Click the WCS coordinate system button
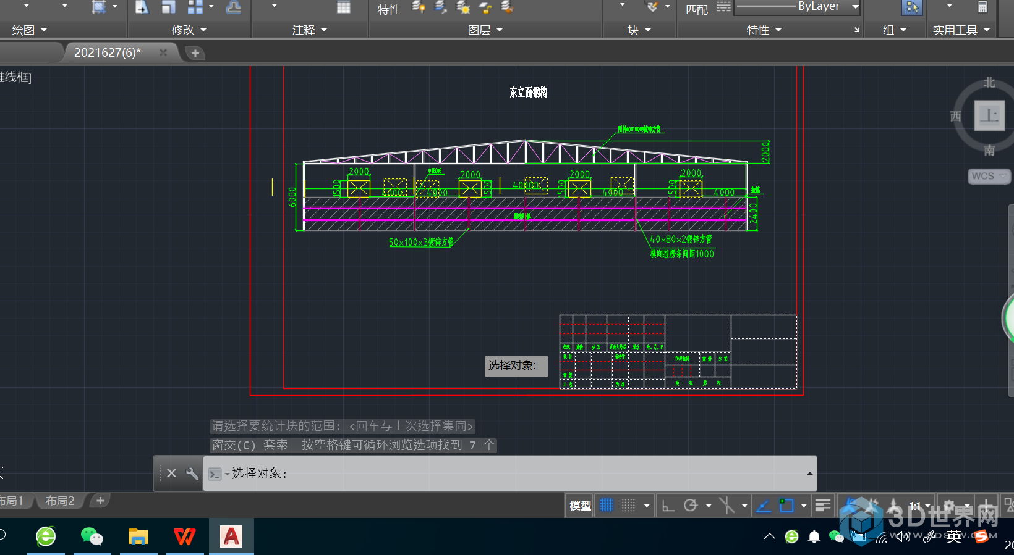 point(988,176)
